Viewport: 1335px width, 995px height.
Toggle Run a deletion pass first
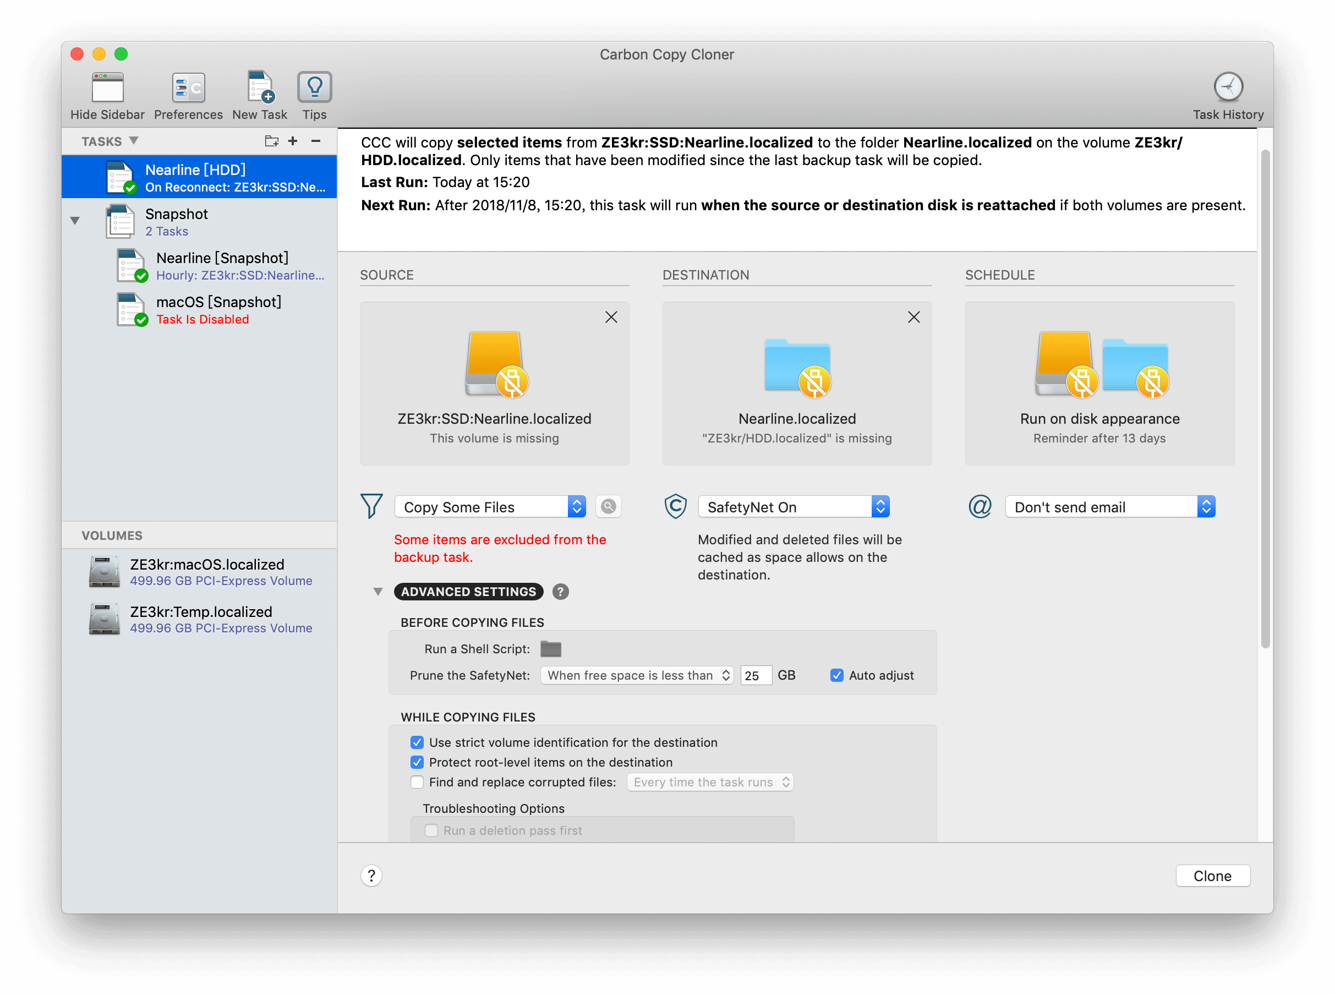click(x=431, y=831)
